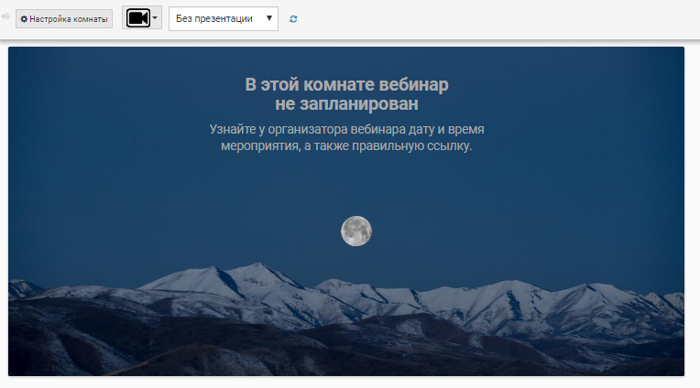This screenshot has width=700, height=388.
Task: Click the black arrow of presentation dropdown
Action: pos(269,18)
